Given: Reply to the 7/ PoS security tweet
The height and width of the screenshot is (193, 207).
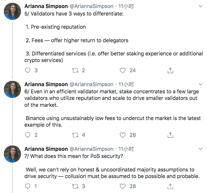Looking at the screenshot, I should coord(28,186).
